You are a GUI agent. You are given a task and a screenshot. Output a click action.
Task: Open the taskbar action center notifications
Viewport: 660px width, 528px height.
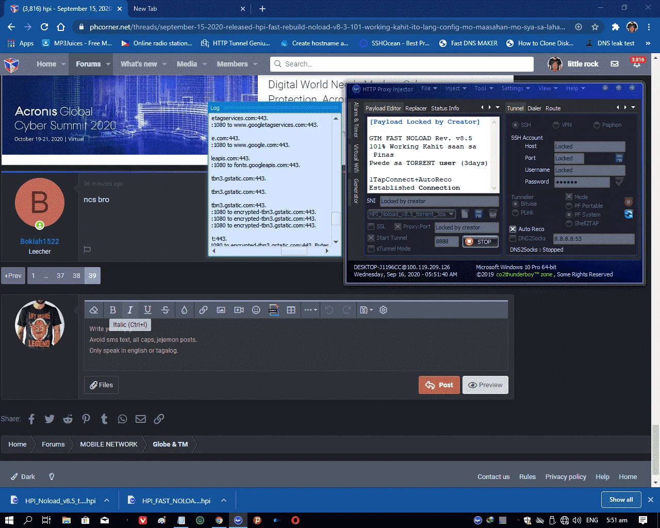(643, 520)
